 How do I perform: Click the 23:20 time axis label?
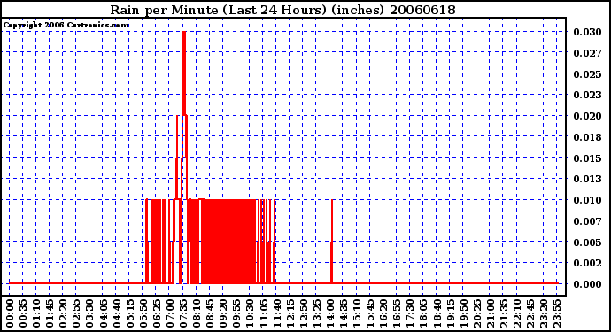[544, 313]
